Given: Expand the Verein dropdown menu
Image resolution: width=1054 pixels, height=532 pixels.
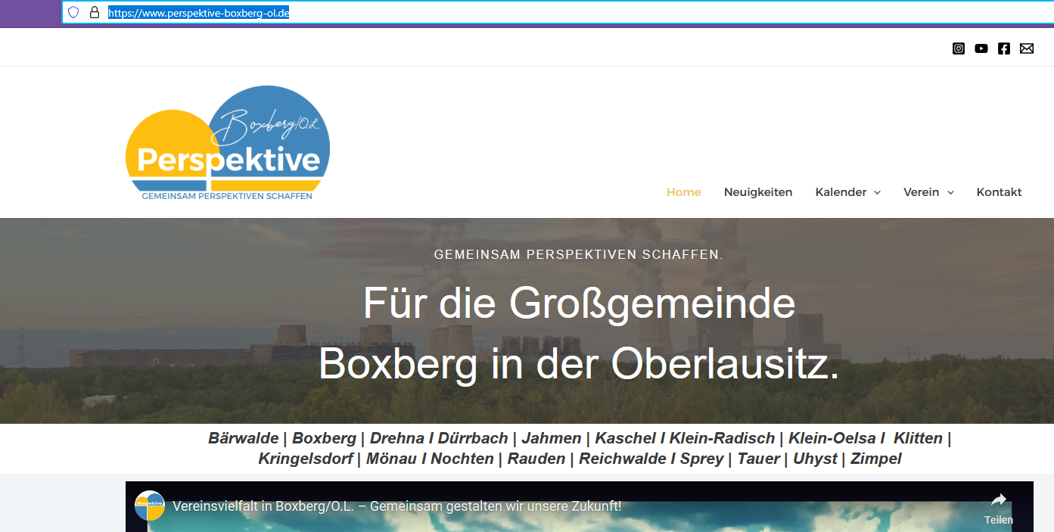Looking at the screenshot, I should point(928,192).
